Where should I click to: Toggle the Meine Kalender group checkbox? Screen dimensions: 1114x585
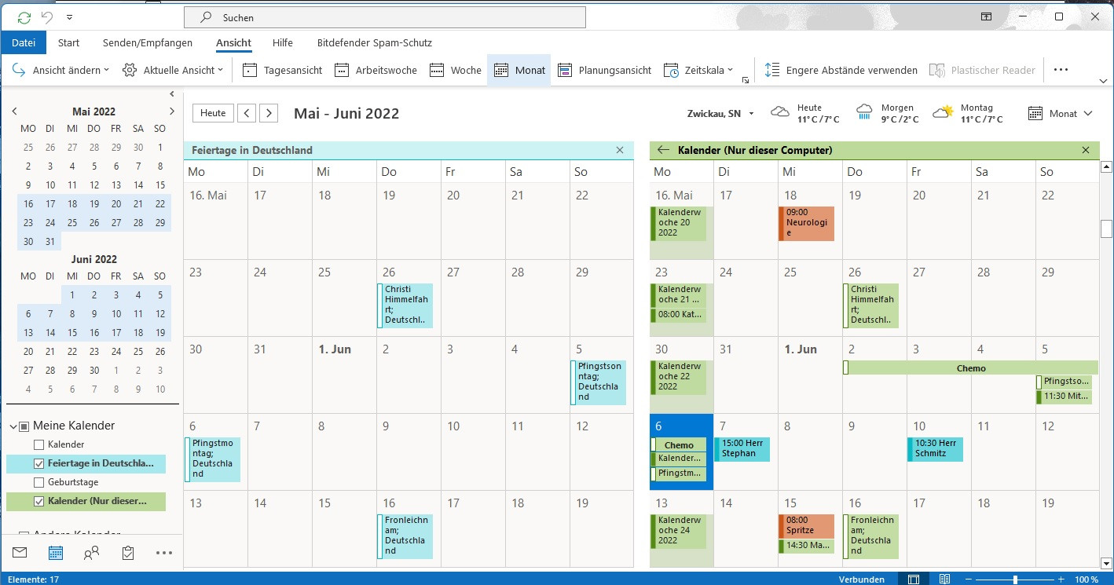tap(24, 426)
